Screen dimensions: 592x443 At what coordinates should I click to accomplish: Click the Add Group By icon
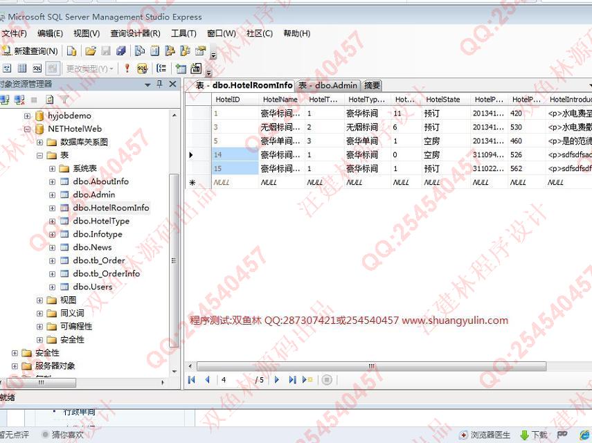(x=161, y=69)
